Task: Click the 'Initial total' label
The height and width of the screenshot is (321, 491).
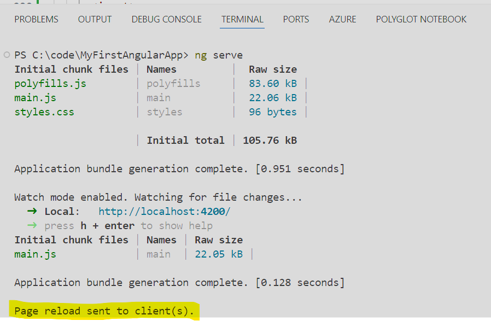Action: pyautogui.click(x=185, y=141)
